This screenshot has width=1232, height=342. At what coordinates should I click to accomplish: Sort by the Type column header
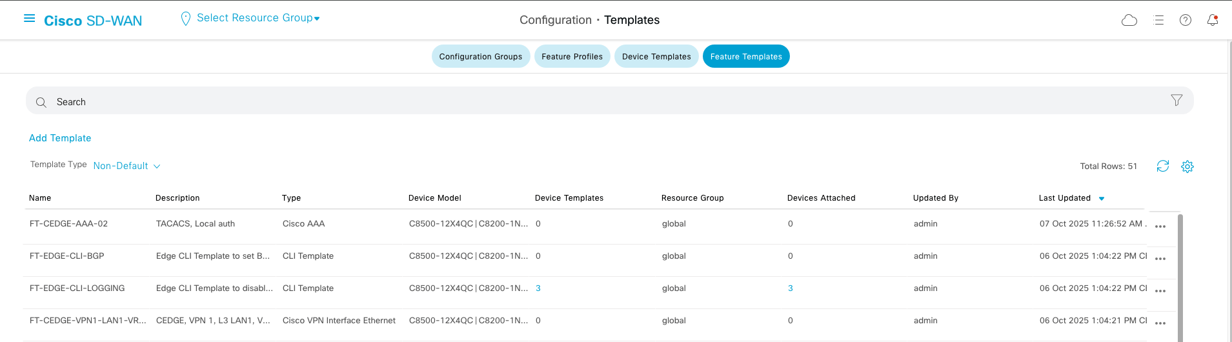click(x=291, y=198)
